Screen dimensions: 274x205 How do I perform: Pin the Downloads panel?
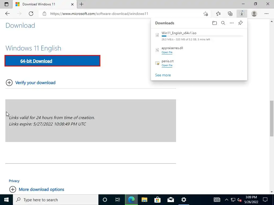coord(241,23)
